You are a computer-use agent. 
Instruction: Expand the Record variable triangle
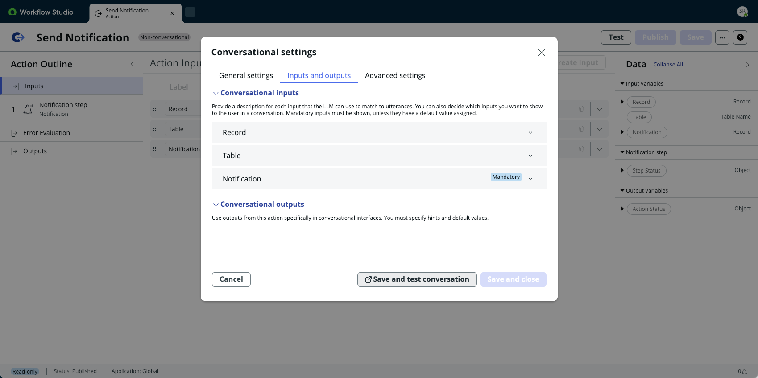coord(622,102)
